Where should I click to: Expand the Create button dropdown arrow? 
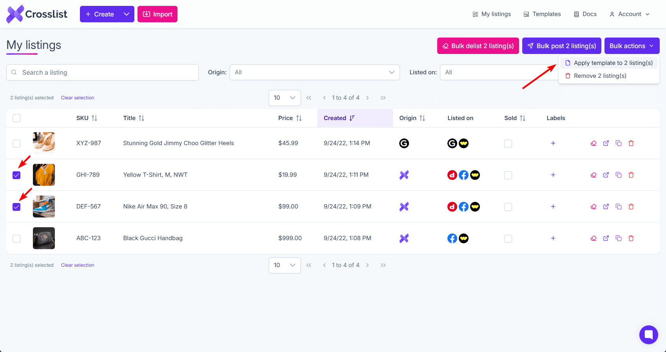(x=127, y=14)
